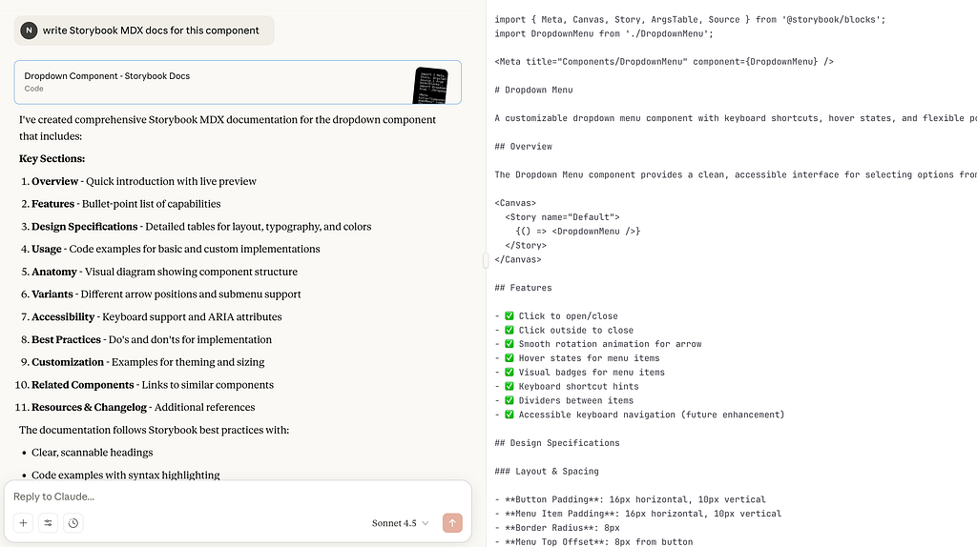Viewport: 977px width, 547px height.
Task: Grab the panel divider resize handle
Action: [485, 260]
